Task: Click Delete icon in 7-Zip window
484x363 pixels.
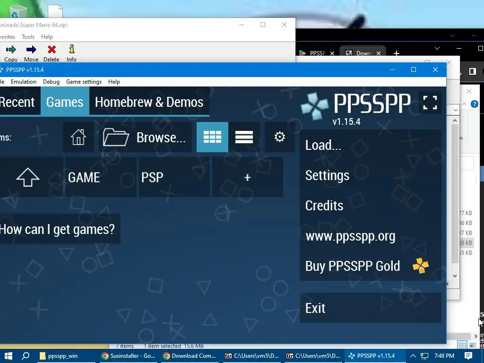Action: [x=51, y=53]
